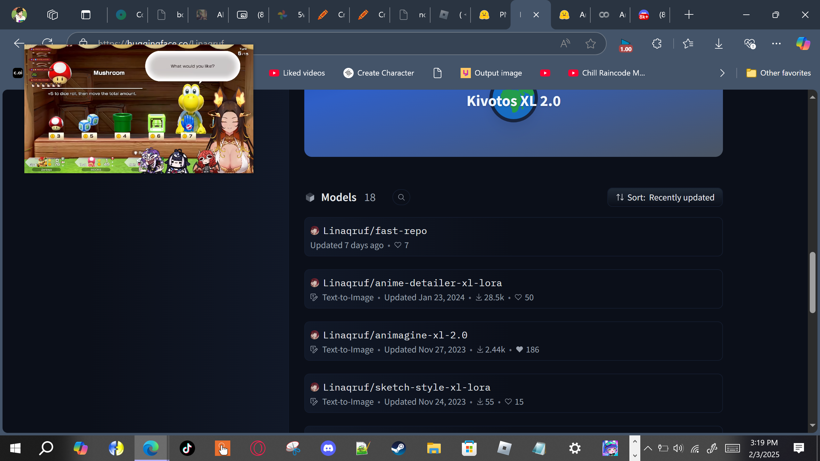Open the Chill Raincode M... bookmark

[x=607, y=73]
